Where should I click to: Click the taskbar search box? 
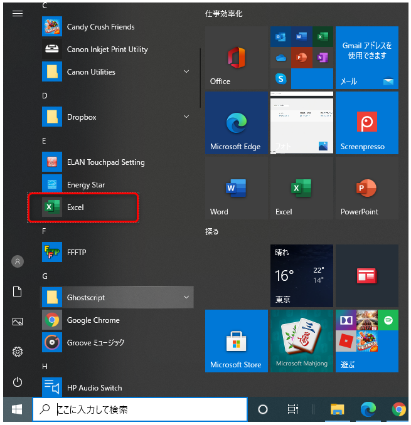(x=140, y=409)
